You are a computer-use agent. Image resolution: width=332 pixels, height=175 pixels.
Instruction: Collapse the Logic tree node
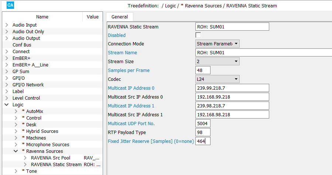[x=7, y=105]
